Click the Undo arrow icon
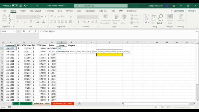This screenshot has height=112, width=199. coord(25,6)
